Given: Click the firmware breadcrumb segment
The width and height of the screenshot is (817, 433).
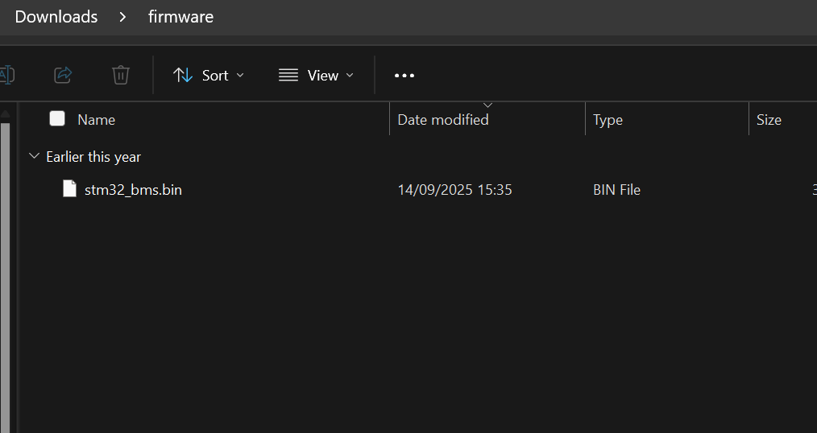Looking at the screenshot, I should point(180,17).
